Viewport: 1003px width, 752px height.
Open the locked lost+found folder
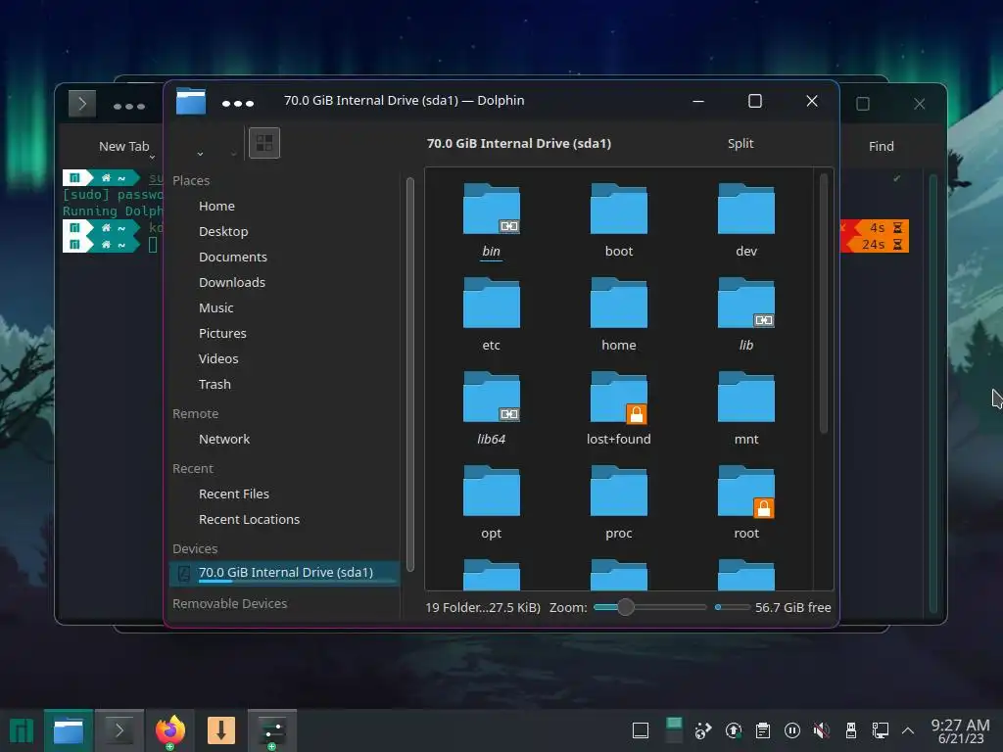[x=619, y=408]
